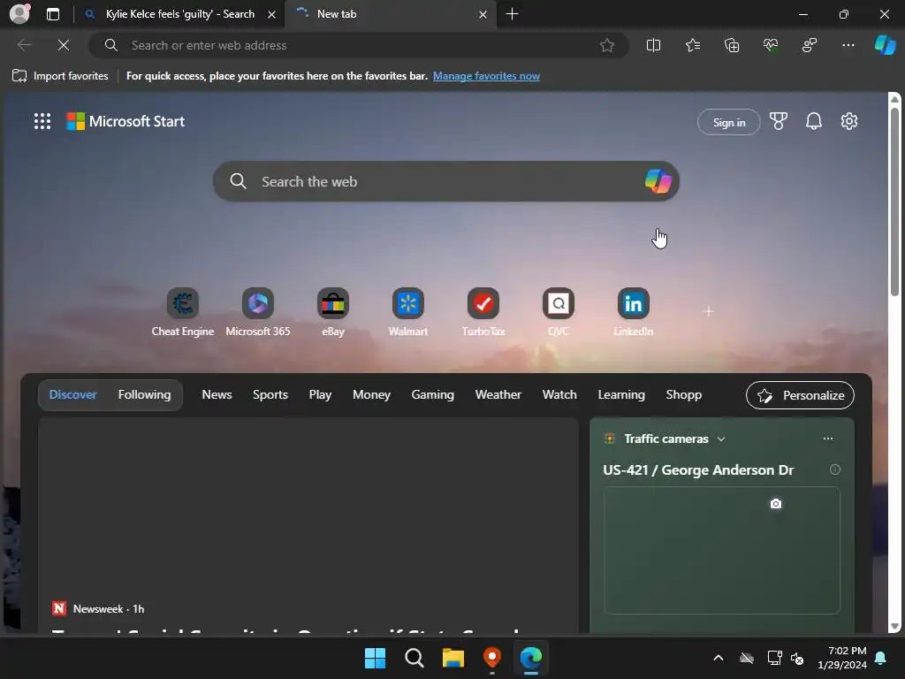Open File Explorer from taskbar
This screenshot has width=905, height=679.
point(453,658)
